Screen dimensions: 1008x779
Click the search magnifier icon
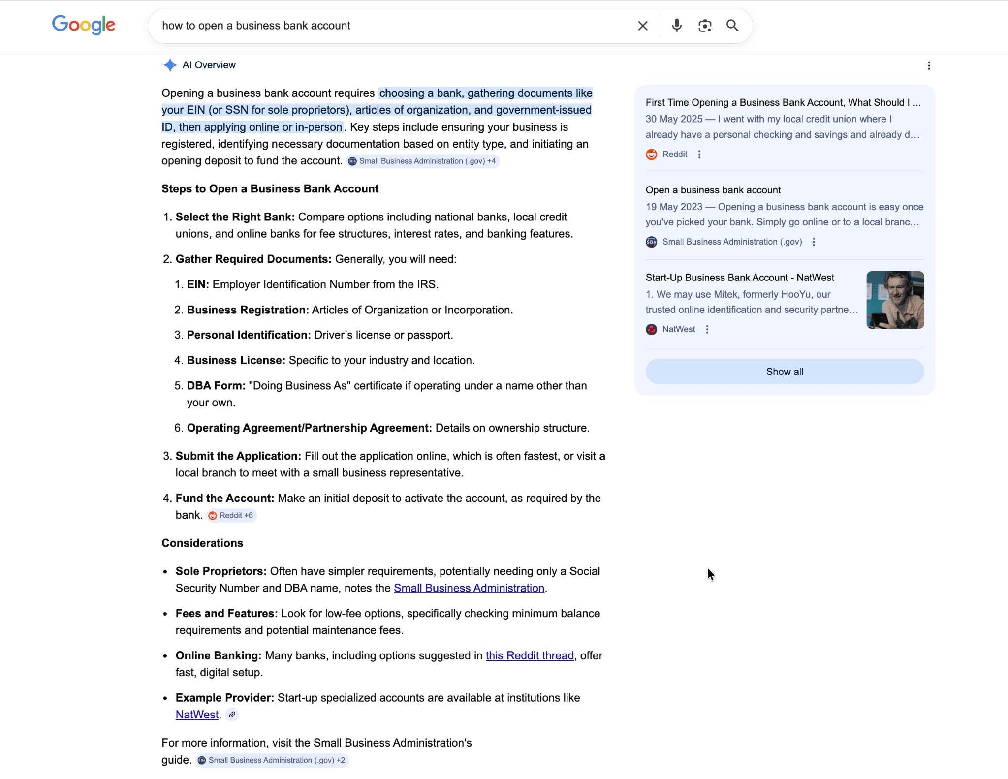click(x=732, y=26)
